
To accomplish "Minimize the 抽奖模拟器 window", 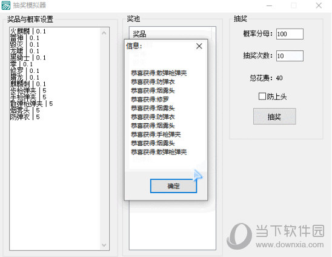I will click(270, 5).
